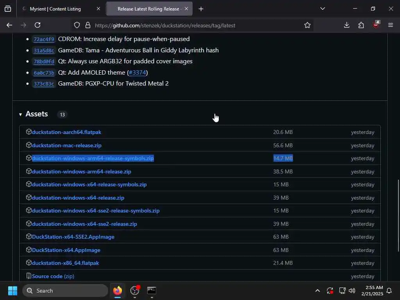
Task: Open the extensions puzzle-piece menu
Action: tap(361, 25)
